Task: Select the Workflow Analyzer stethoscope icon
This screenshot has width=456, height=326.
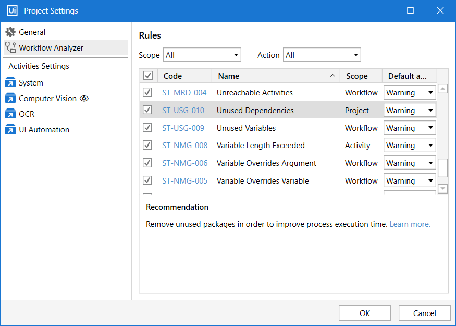Action: (x=10, y=48)
